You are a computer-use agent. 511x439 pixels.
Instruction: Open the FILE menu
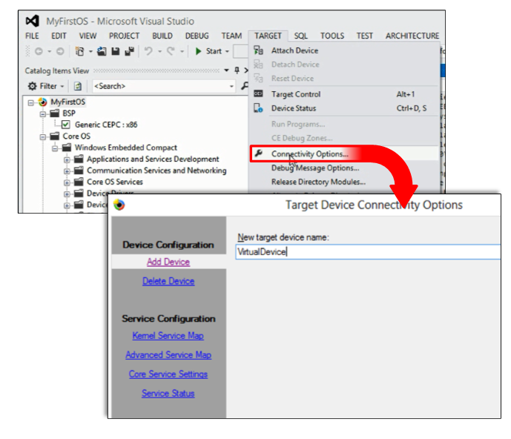32,36
